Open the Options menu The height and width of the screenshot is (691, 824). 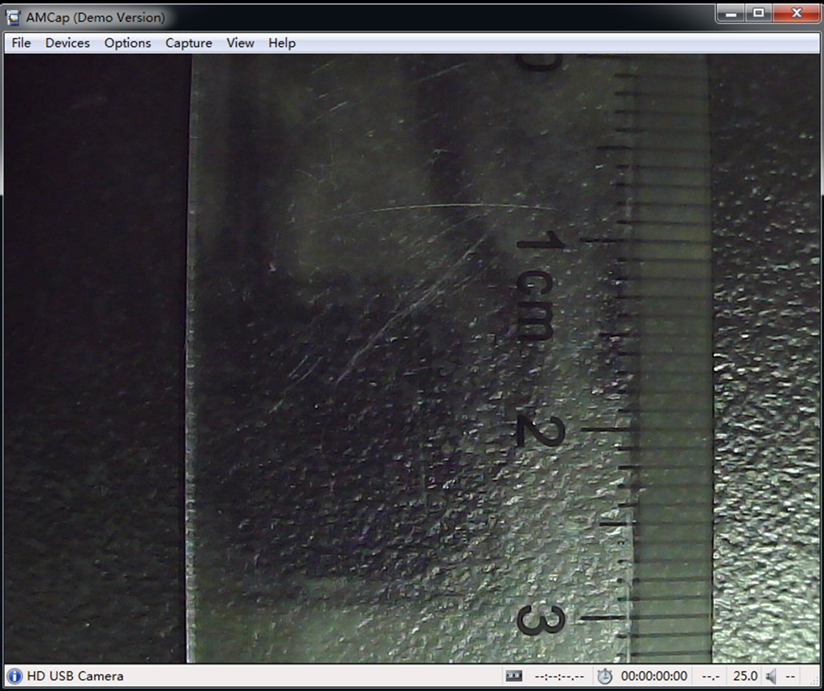coord(128,43)
